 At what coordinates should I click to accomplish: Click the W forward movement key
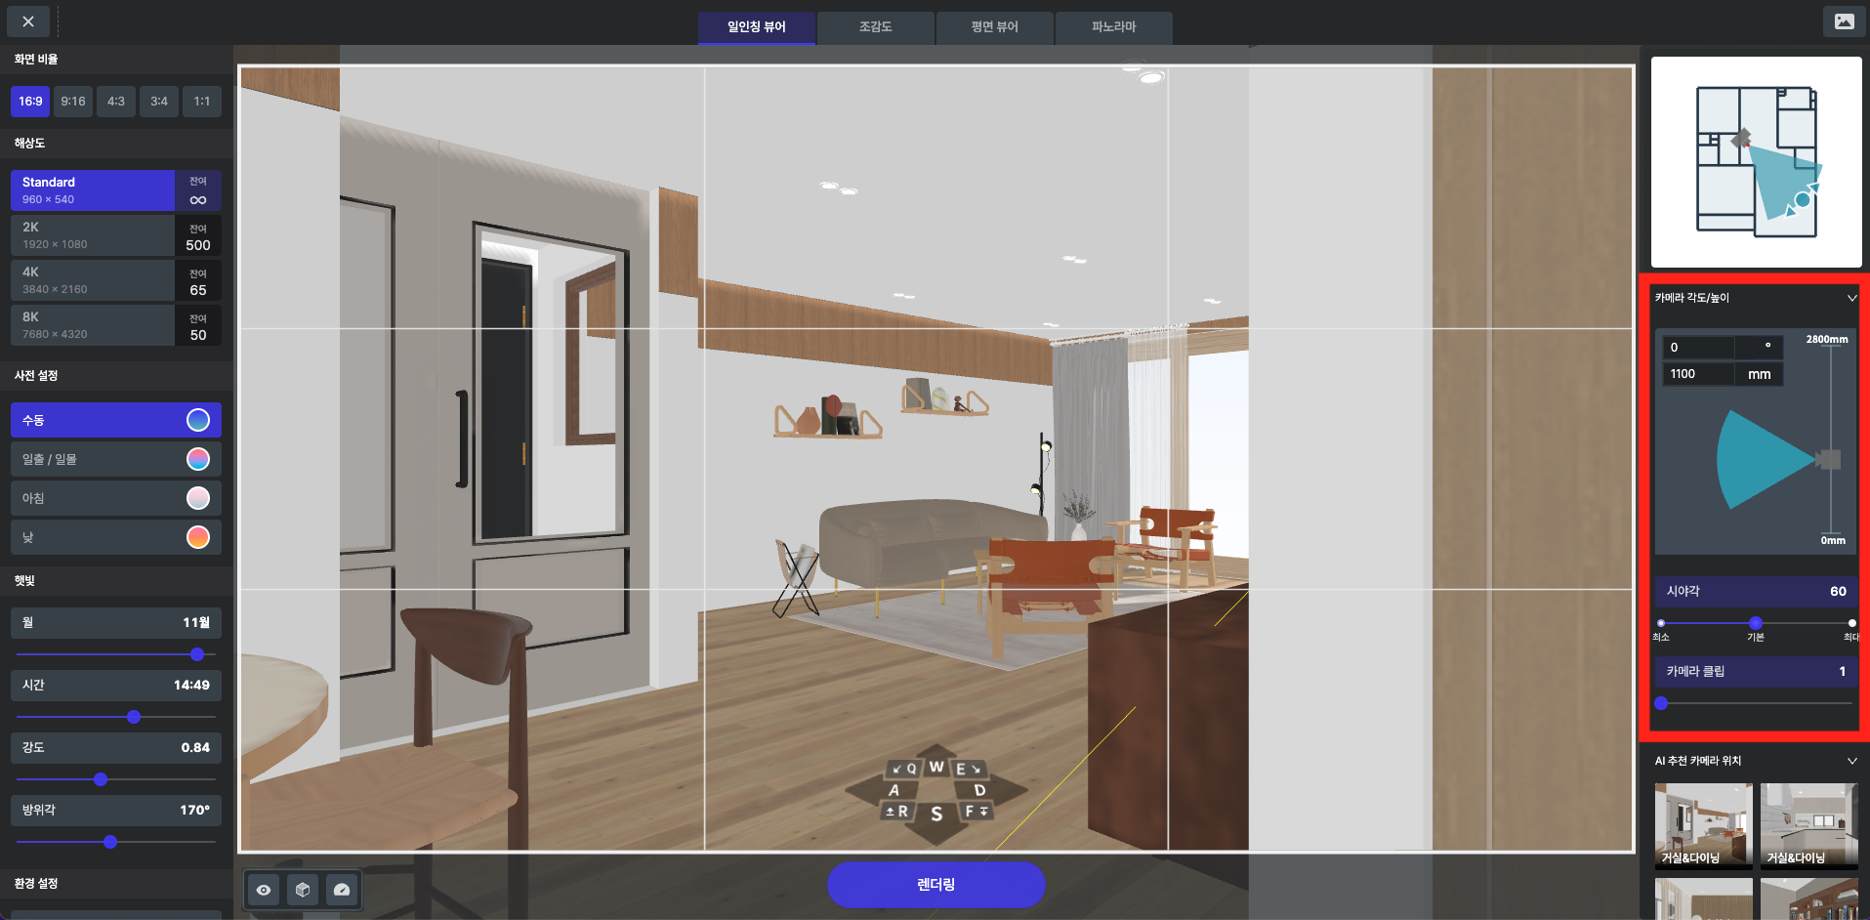(x=936, y=767)
